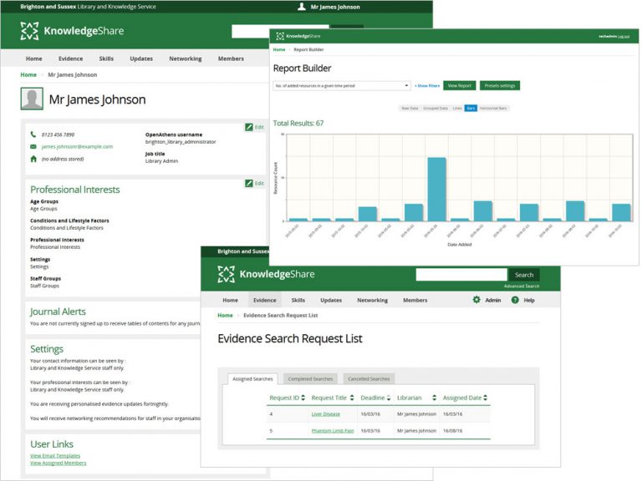Image resolution: width=642 pixels, height=481 pixels.
Task: Toggle chart to Raw Data view
Action: [x=410, y=109]
